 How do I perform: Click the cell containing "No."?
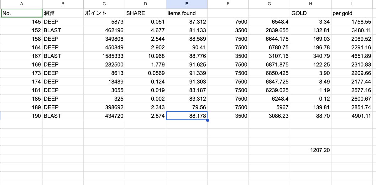coord(21,13)
